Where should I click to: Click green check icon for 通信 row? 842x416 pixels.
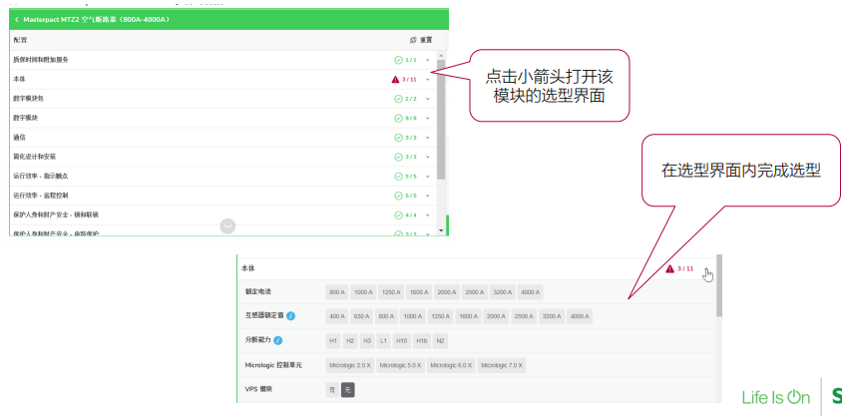[398, 138]
